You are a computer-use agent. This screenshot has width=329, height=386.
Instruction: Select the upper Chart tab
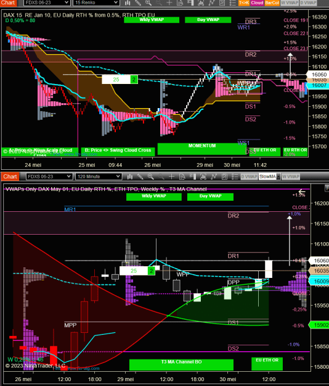click(8, 2)
